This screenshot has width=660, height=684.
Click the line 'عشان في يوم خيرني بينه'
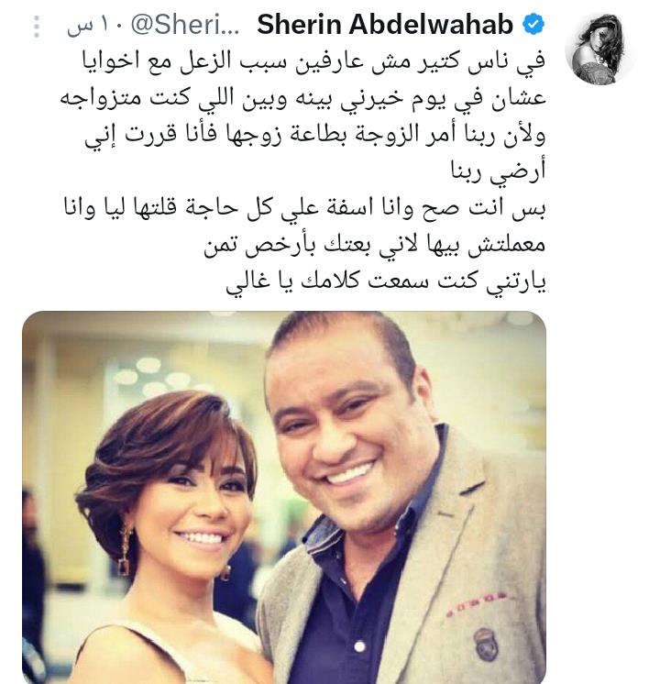coord(302,99)
